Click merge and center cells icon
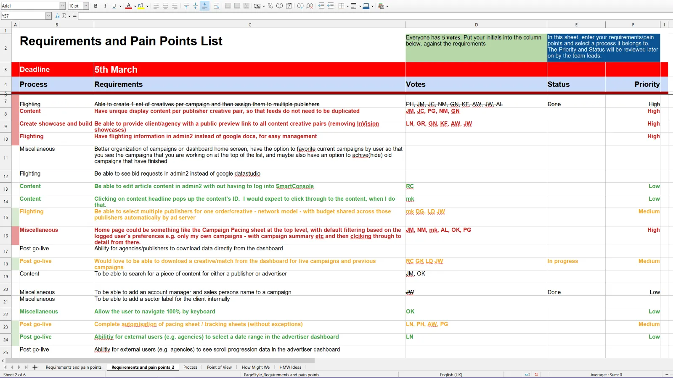Viewport: 673px width, 378px height. (x=228, y=6)
